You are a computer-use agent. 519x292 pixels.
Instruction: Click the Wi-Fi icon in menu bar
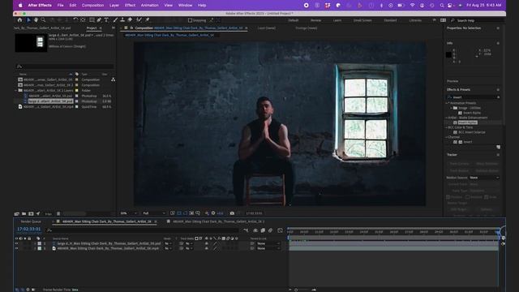click(412, 6)
